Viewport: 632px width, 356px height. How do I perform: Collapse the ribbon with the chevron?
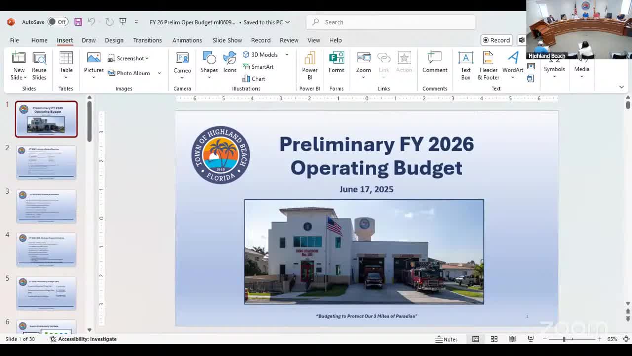621,87
